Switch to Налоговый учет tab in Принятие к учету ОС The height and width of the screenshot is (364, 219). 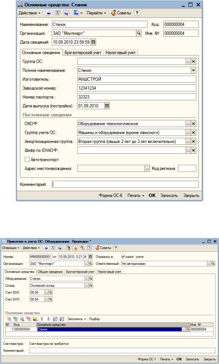109,272
